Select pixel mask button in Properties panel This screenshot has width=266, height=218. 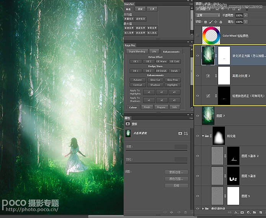click(x=180, y=133)
